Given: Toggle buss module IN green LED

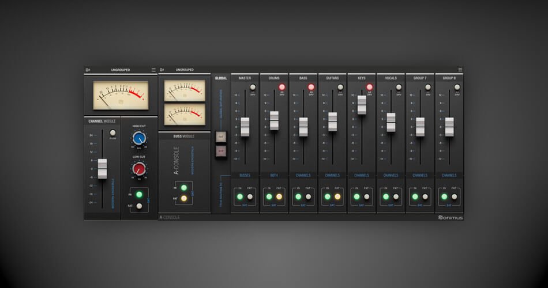Looking at the screenshot, I should click(184, 188).
